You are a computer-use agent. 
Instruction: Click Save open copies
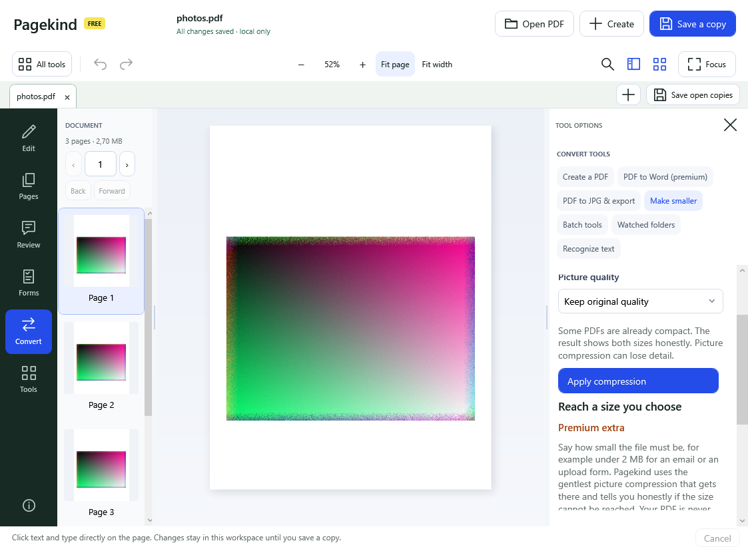click(x=693, y=95)
